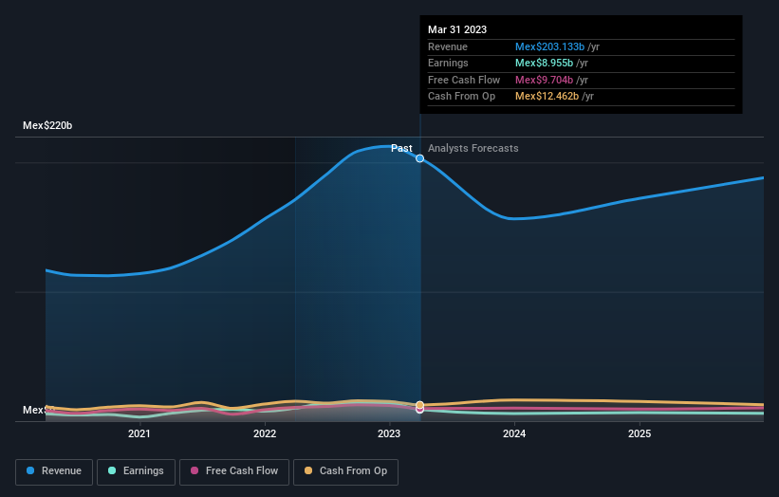
Task: Click the 2025 x-axis label
Action: click(x=640, y=433)
